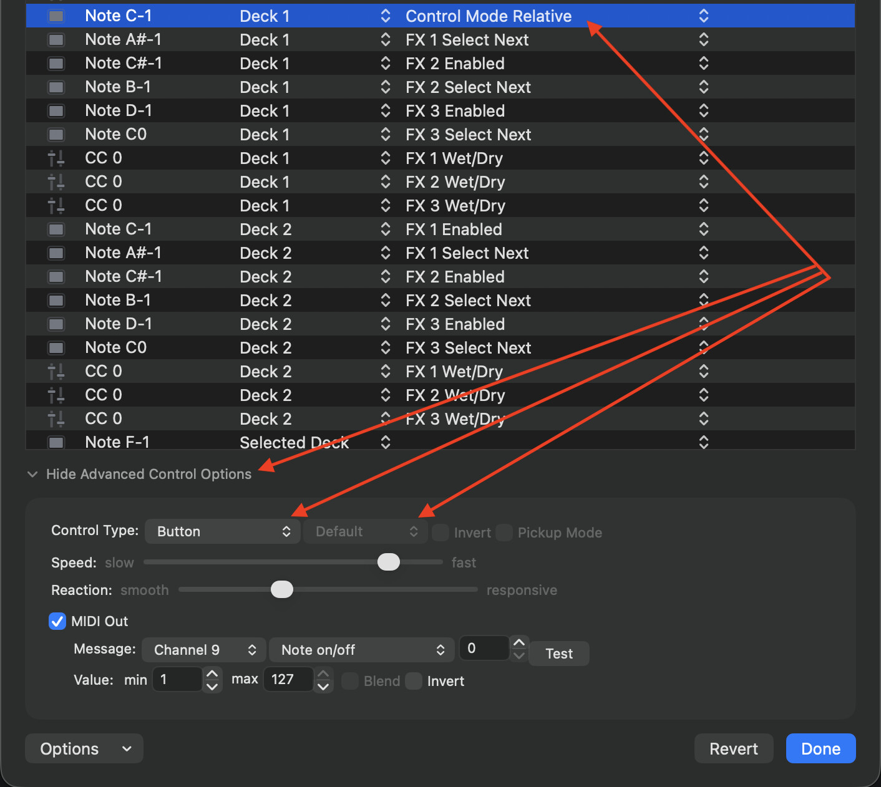Open the Channel 9 message dropdown
The width and height of the screenshot is (881, 787).
coord(205,650)
